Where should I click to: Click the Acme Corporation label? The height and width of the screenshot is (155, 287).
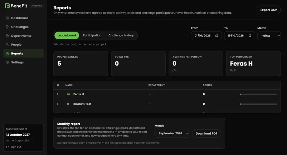pos(18,141)
